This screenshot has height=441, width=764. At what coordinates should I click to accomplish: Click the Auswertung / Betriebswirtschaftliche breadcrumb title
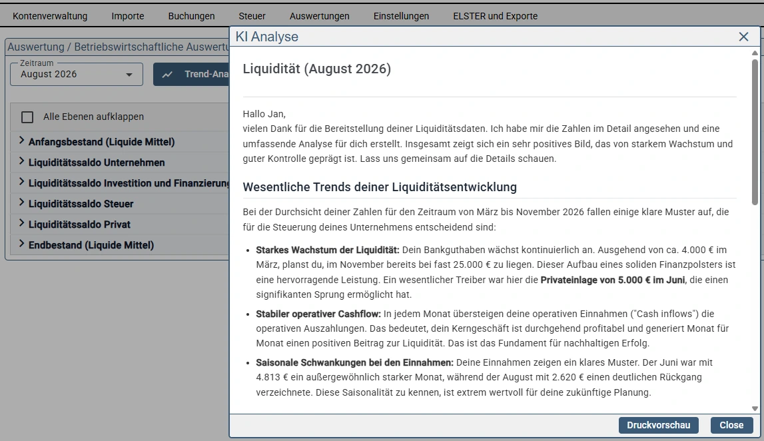(x=118, y=47)
